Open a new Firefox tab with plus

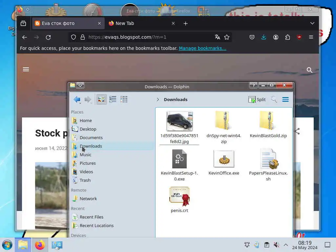pos(186,23)
